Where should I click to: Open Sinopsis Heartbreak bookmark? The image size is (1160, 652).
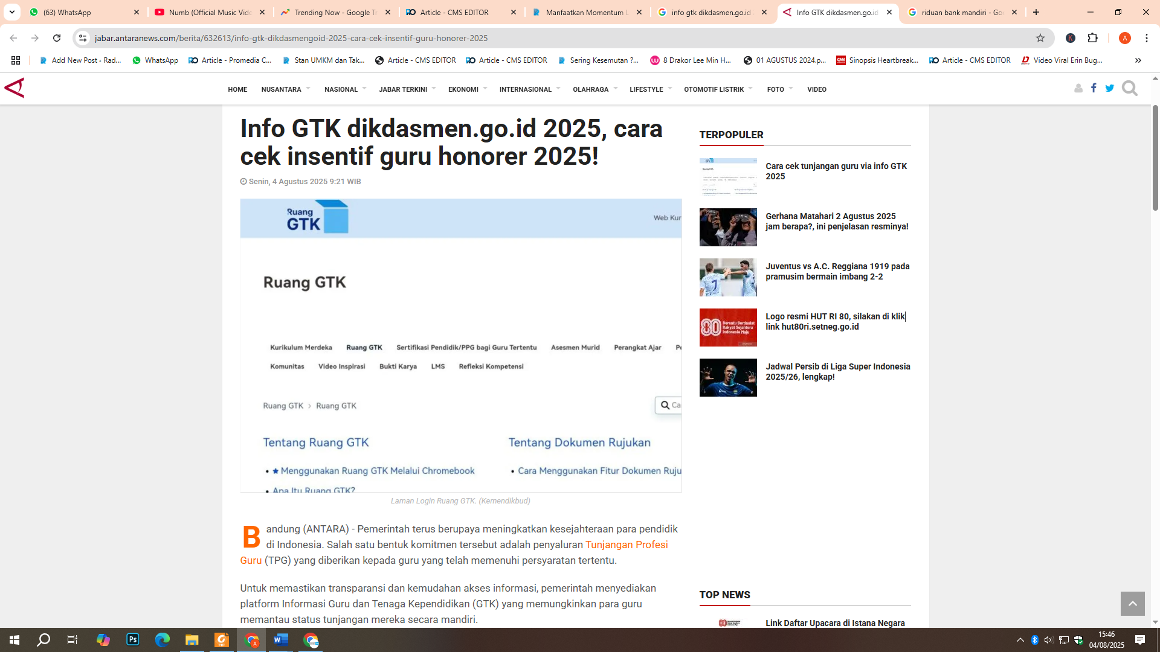[877, 60]
